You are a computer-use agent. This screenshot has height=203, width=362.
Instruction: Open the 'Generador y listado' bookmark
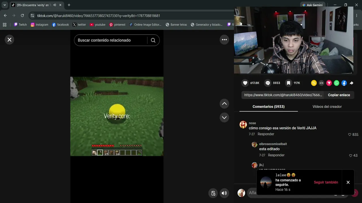pyautogui.click(x=207, y=25)
